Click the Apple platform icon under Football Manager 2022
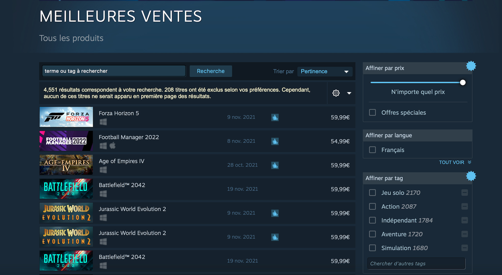The width and height of the screenshot is (502, 275). [112, 146]
